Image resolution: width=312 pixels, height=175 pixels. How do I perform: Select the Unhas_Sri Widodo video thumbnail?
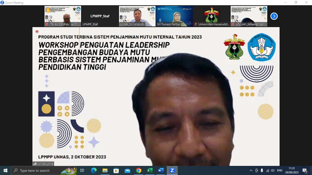(x=137, y=16)
